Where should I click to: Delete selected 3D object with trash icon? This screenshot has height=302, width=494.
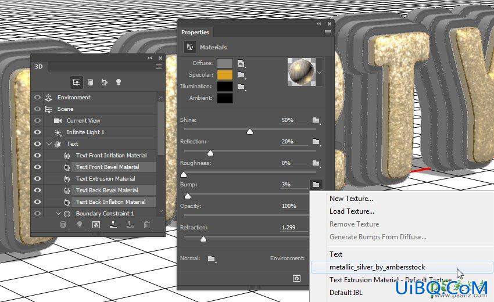146,225
